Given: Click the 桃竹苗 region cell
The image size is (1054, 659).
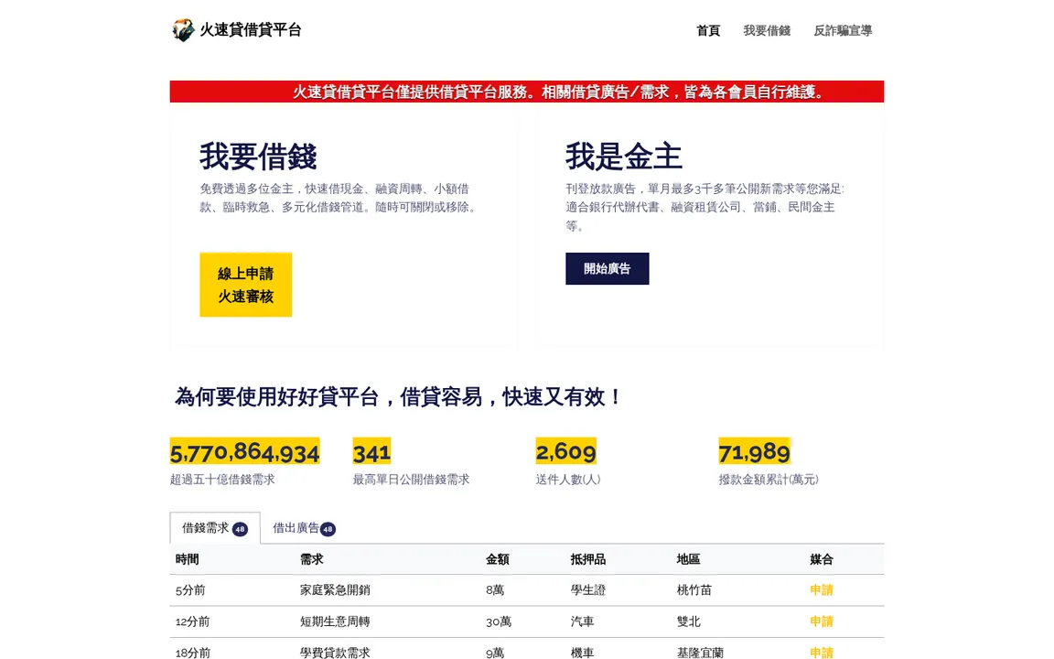Looking at the screenshot, I should tap(694, 589).
